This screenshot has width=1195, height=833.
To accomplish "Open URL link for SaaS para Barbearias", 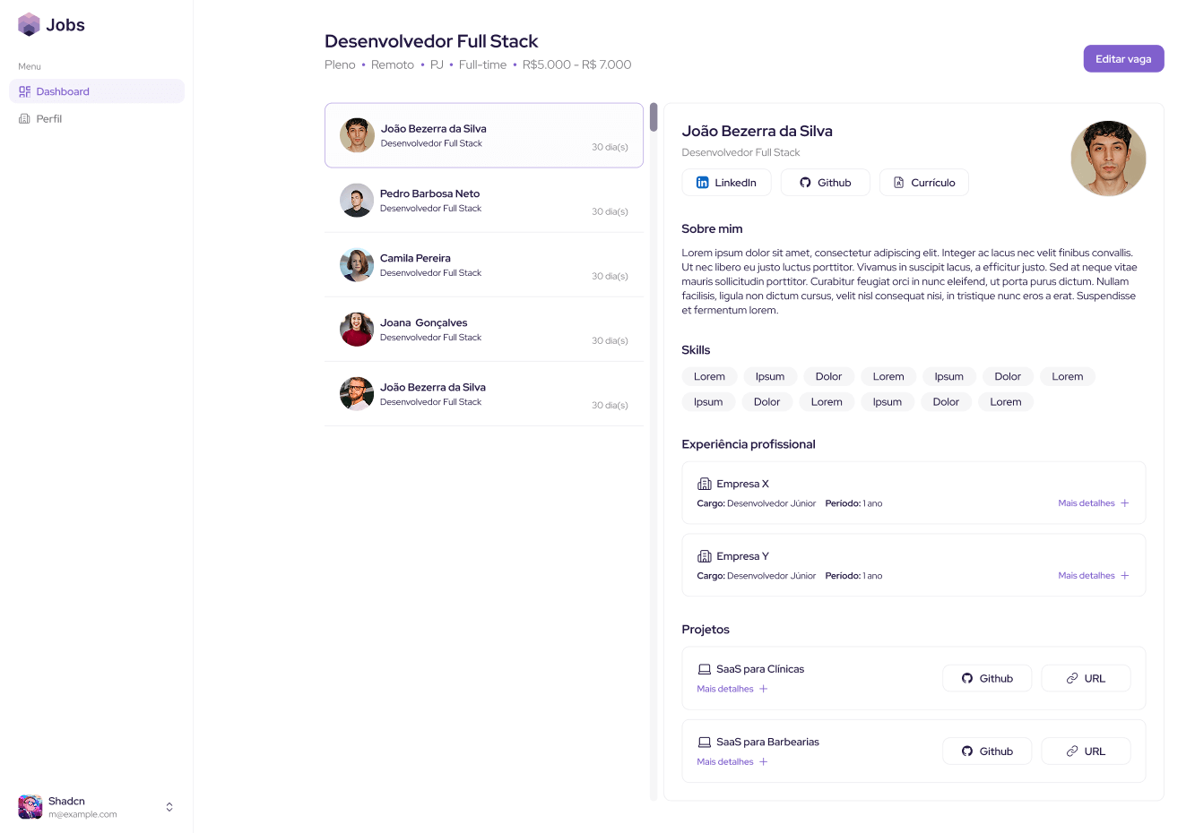I will click(x=1085, y=751).
